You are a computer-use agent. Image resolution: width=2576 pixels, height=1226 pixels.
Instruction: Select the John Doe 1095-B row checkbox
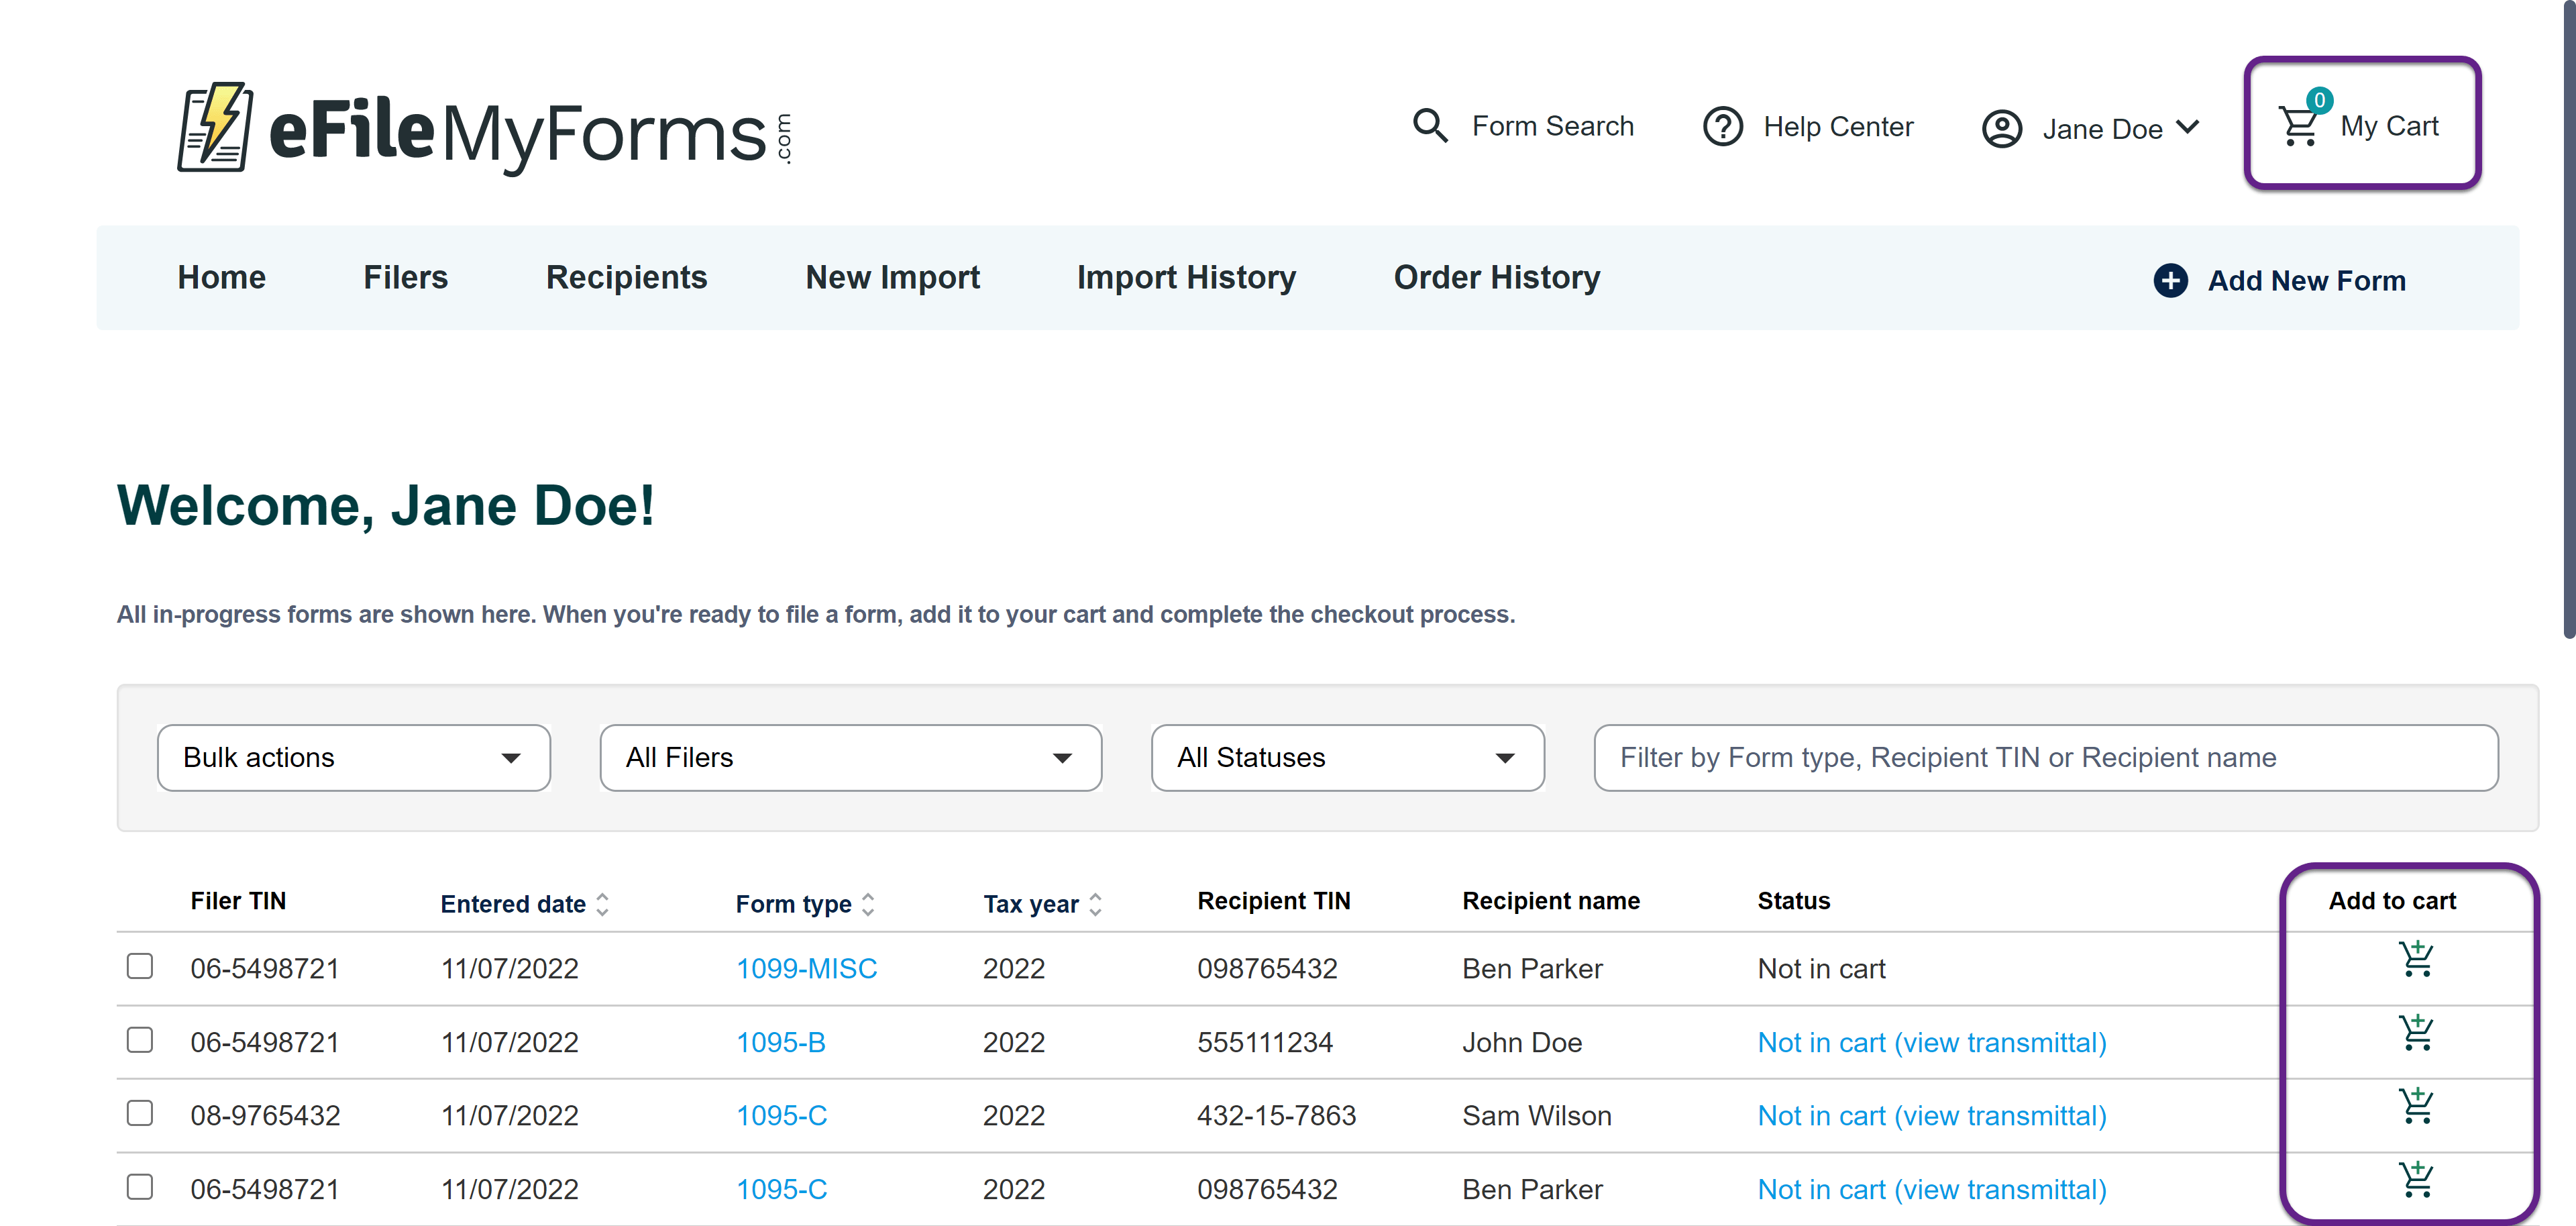pos(140,1040)
